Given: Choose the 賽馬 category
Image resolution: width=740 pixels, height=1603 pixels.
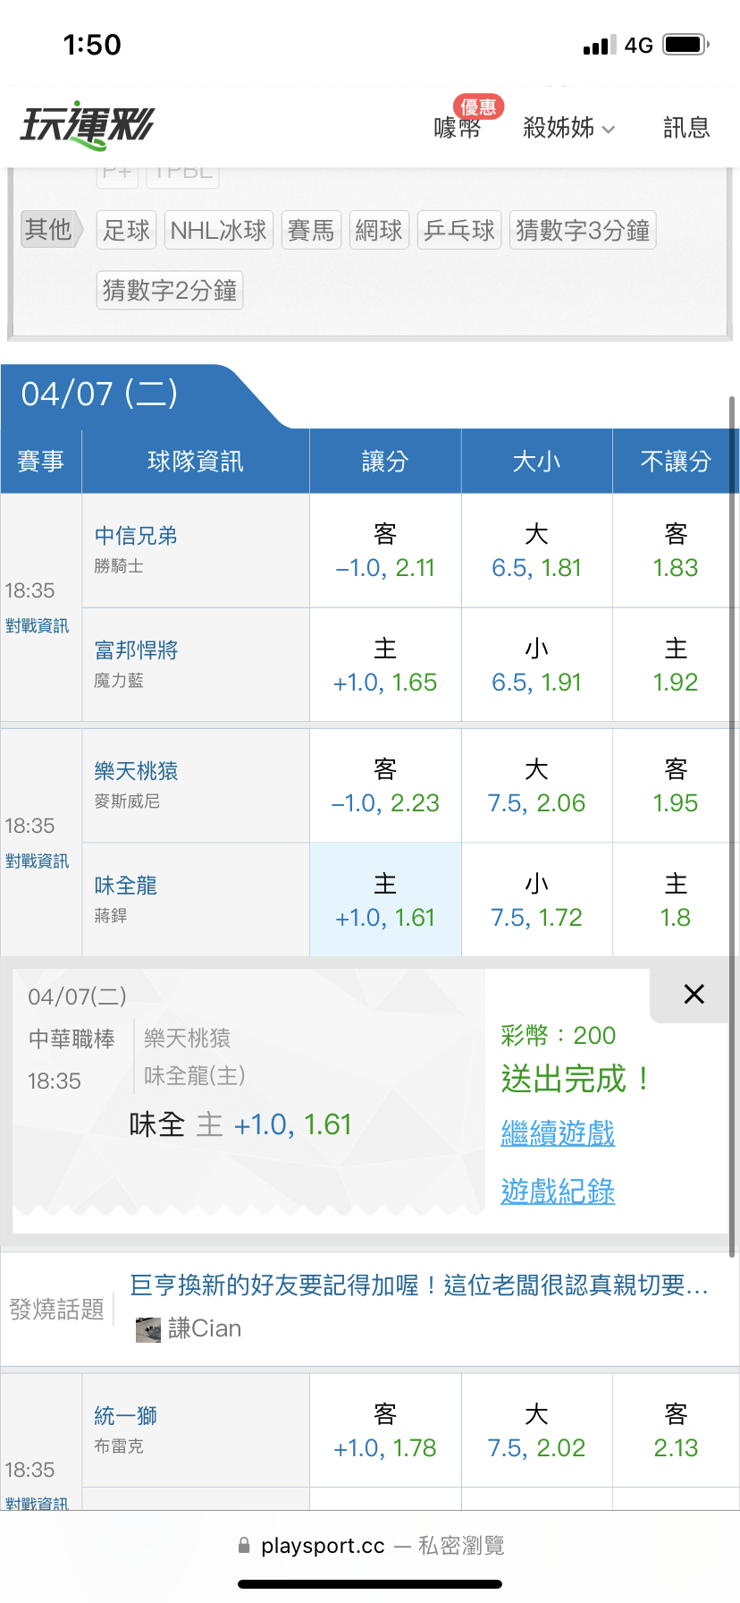Looking at the screenshot, I should click(x=311, y=230).
